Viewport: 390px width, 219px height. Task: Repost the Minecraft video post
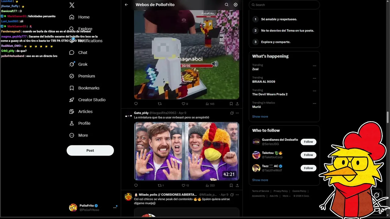160,104
